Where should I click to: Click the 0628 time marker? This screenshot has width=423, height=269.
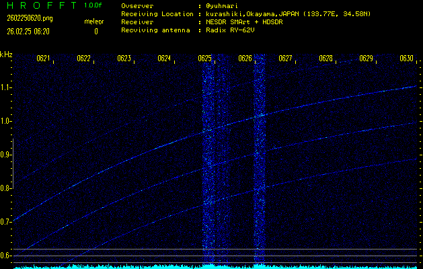(x=325, y=59)
